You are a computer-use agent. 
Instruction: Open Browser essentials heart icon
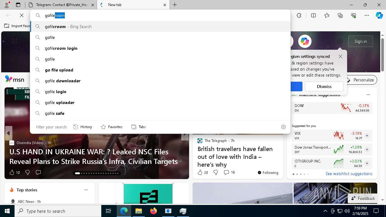point(353,15)
